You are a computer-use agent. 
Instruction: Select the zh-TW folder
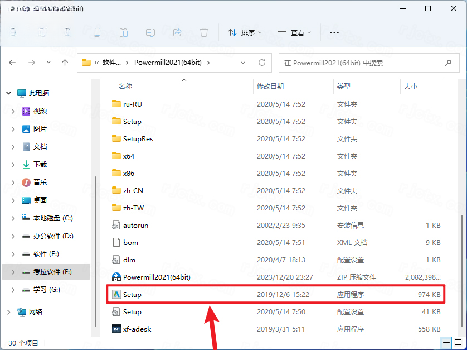point(133,208)
